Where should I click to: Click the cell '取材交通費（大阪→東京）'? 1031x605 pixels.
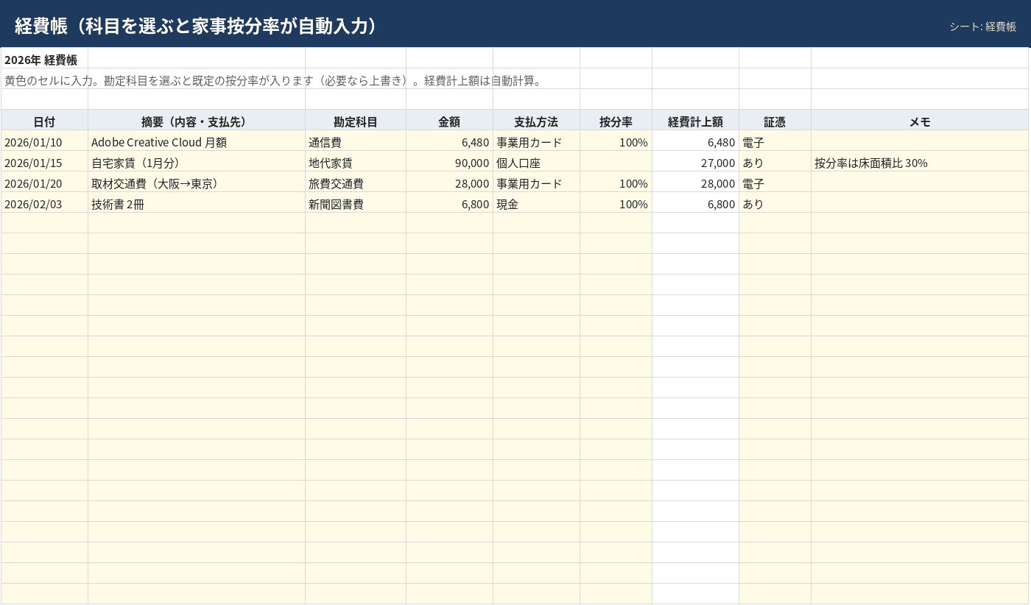coord(197,183)
